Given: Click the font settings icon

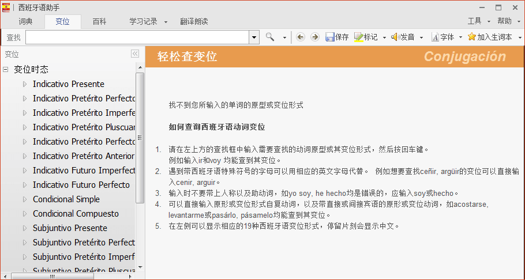Looking at the screenshot, I should click(435, 37).
